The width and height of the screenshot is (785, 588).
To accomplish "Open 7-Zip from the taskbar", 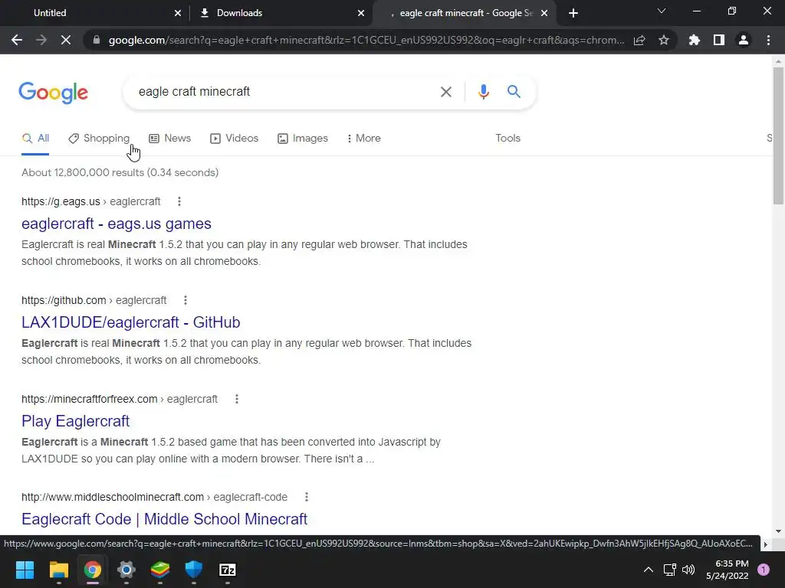I will pyautogui.click(x=227, y=570).
